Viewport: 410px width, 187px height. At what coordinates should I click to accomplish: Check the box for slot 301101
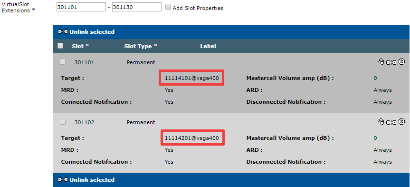click(x=63, y=62)
